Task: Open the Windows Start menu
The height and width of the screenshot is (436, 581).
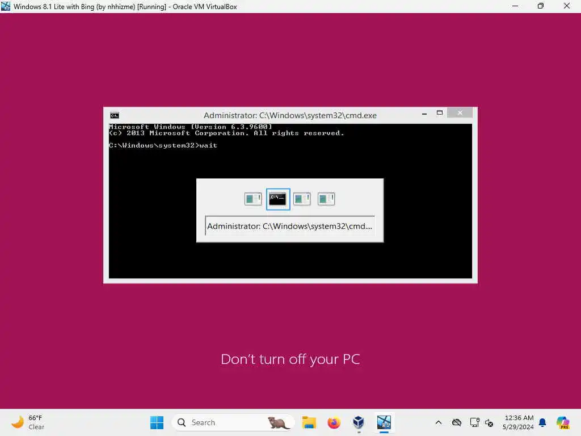Action: pyautogui.click(x=157, y=422)
